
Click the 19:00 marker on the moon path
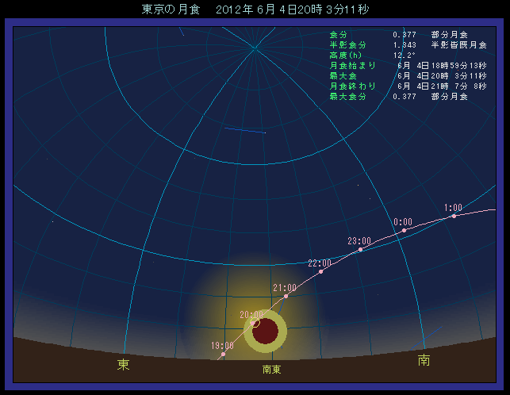[x=224, y=354]
